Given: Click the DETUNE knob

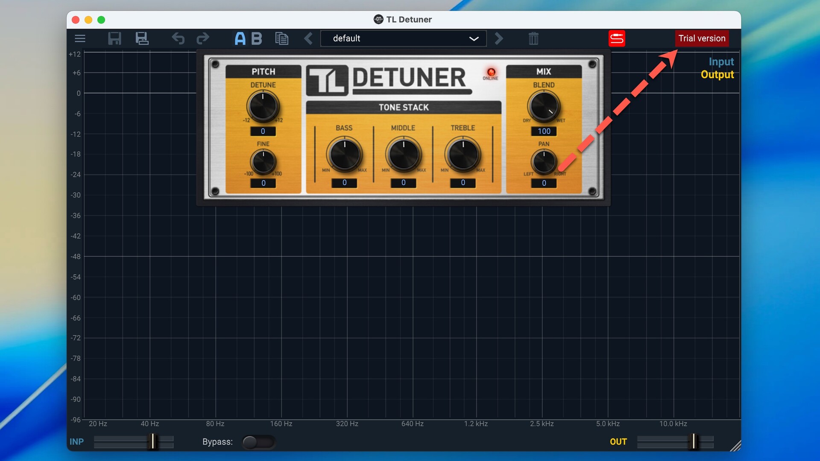Looking at the screenshot, I should [263, 106].
